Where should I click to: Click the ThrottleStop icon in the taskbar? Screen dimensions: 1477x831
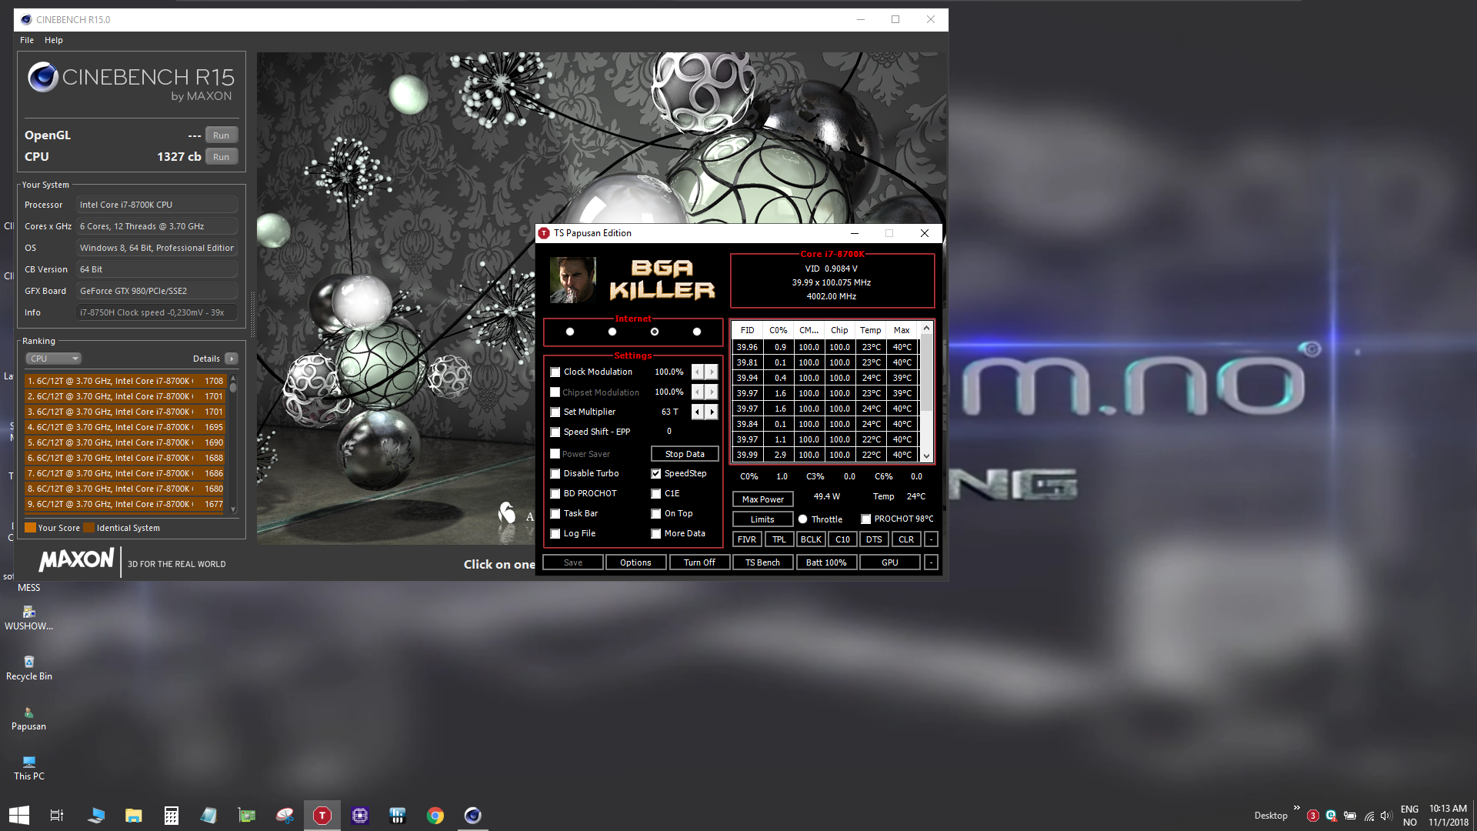pos(322,816)
